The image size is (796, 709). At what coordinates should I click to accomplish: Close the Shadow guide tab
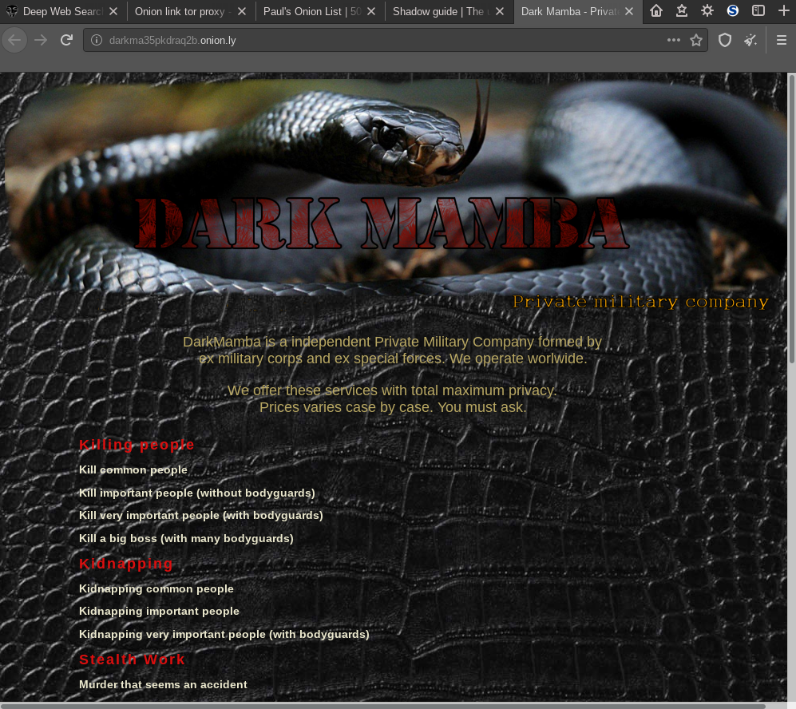[x=500, y=11]
